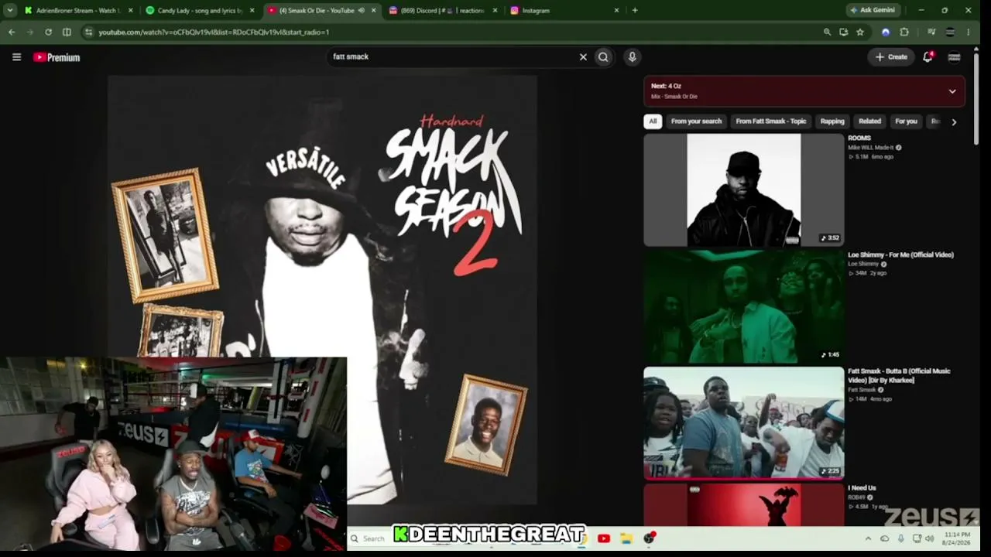Screen dimensions: 991x557
Task: Bookmark this page with the star icon
Action: pyautogui.click(x=859, y=32)
